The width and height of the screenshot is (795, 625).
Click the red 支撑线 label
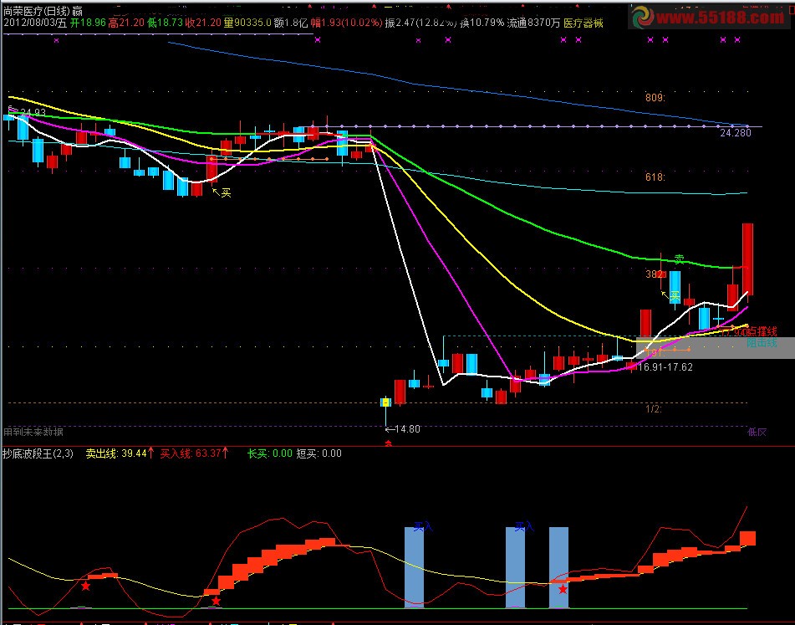[x=762, y=332]
